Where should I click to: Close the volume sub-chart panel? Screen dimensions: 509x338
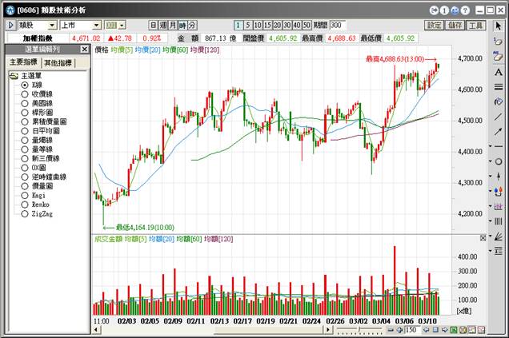click(482, 238)
